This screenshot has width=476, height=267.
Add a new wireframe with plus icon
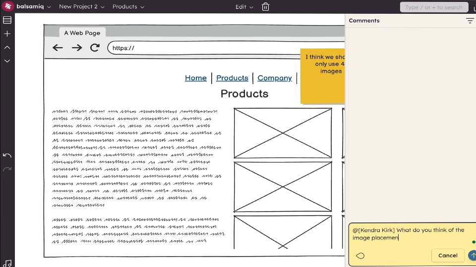tap(7, 34)
